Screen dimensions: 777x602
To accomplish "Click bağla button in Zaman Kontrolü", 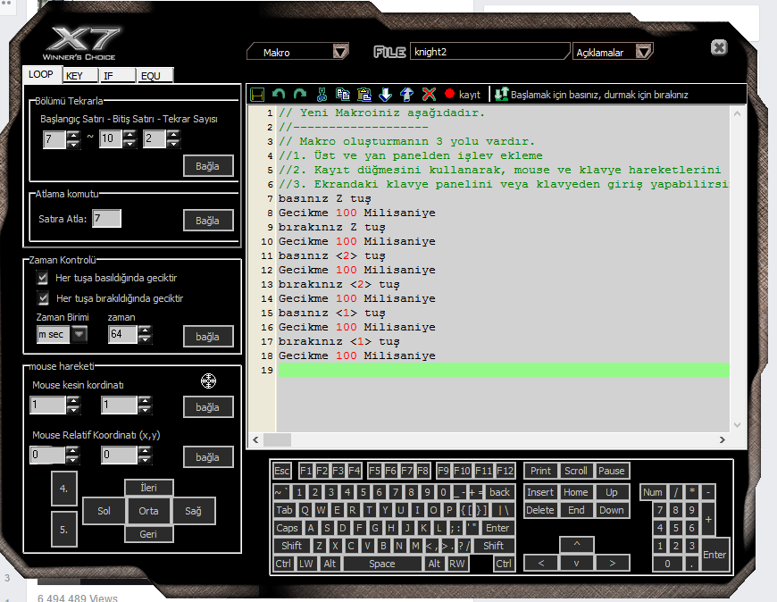I will [207, 337].
